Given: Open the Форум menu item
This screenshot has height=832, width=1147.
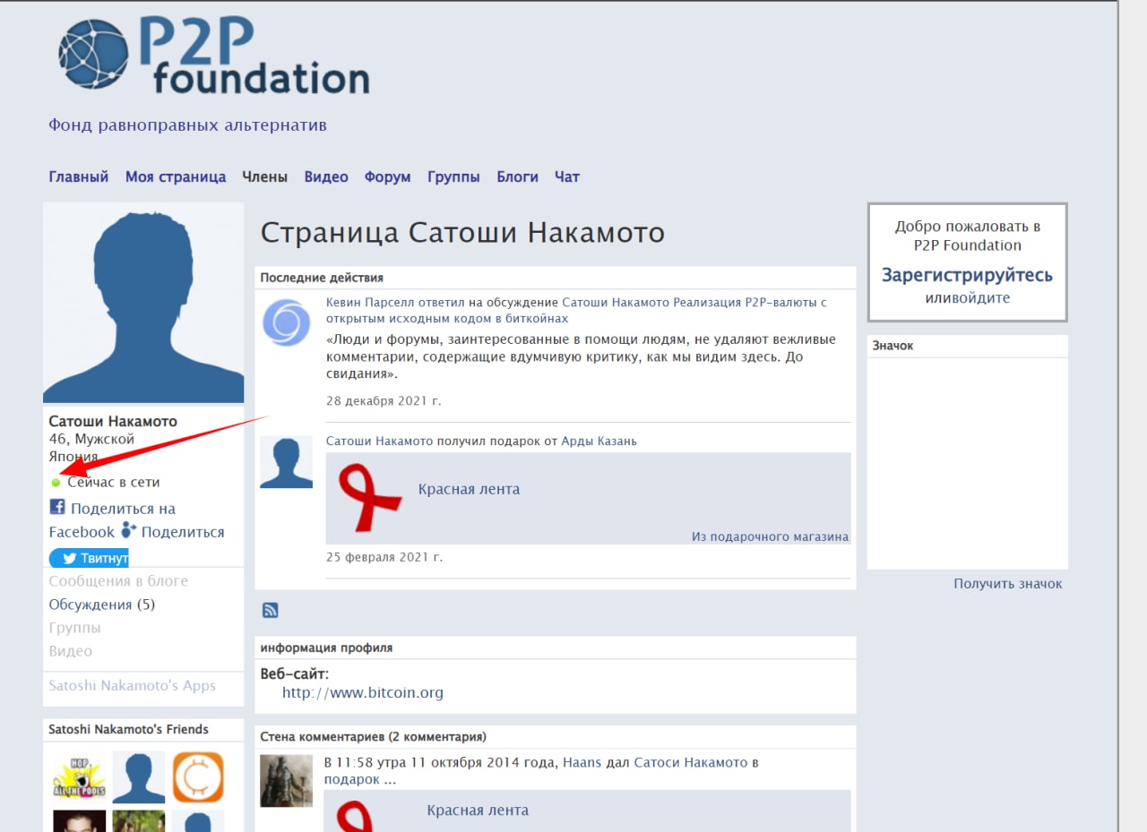Looking at the screenshot, I should tap(387, 177).
